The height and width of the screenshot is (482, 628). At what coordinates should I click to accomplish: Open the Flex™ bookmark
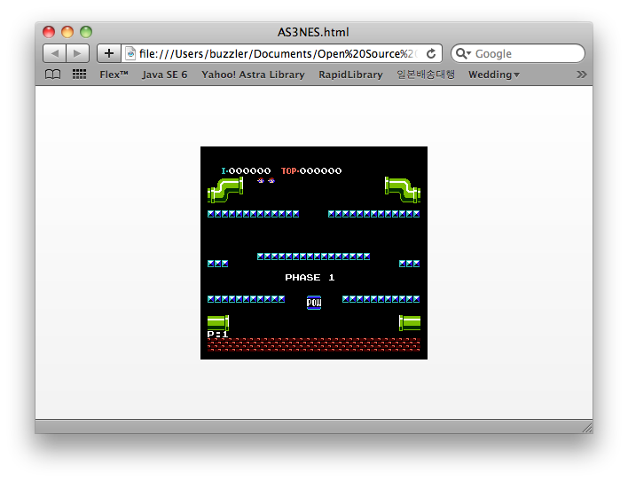(114, 75)
